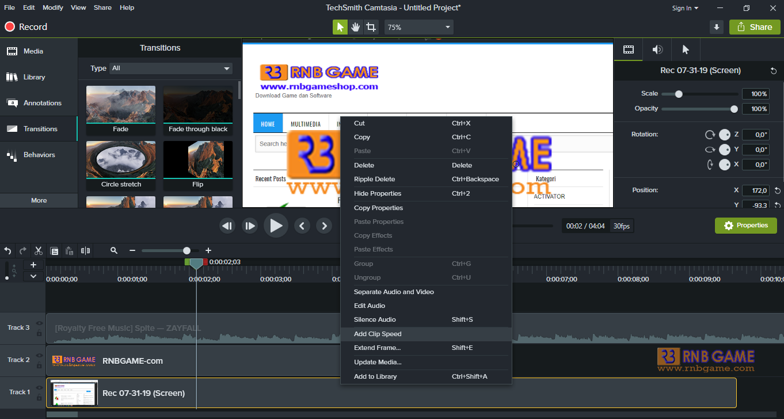
Task: Add a new track with plus button
Action: click(33, 265)
